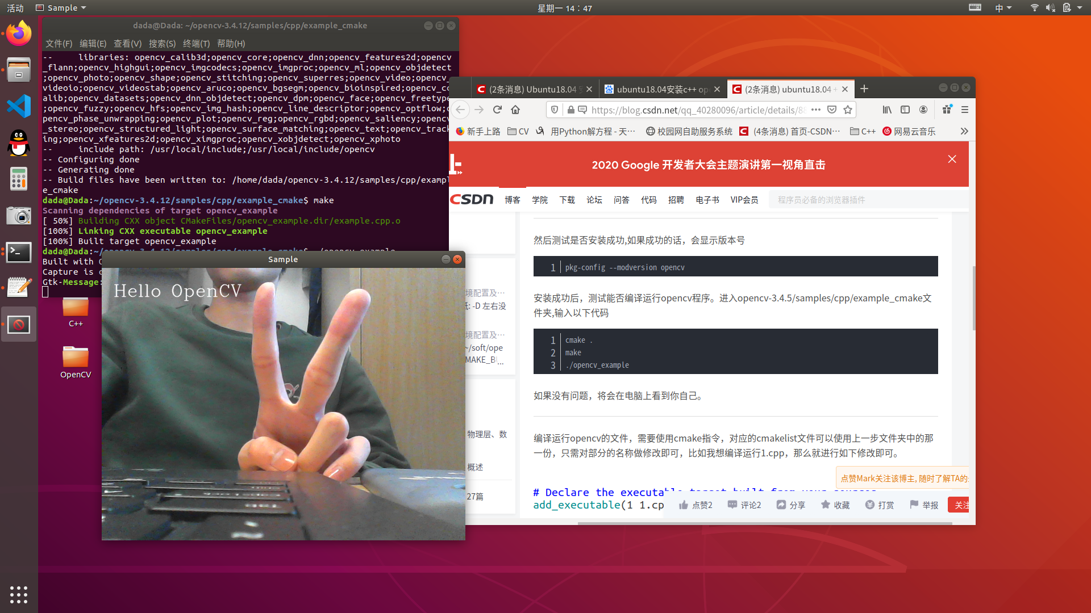Open the Screenshot camera dock icon
1091x613 pixels.
tap(19, 216)
